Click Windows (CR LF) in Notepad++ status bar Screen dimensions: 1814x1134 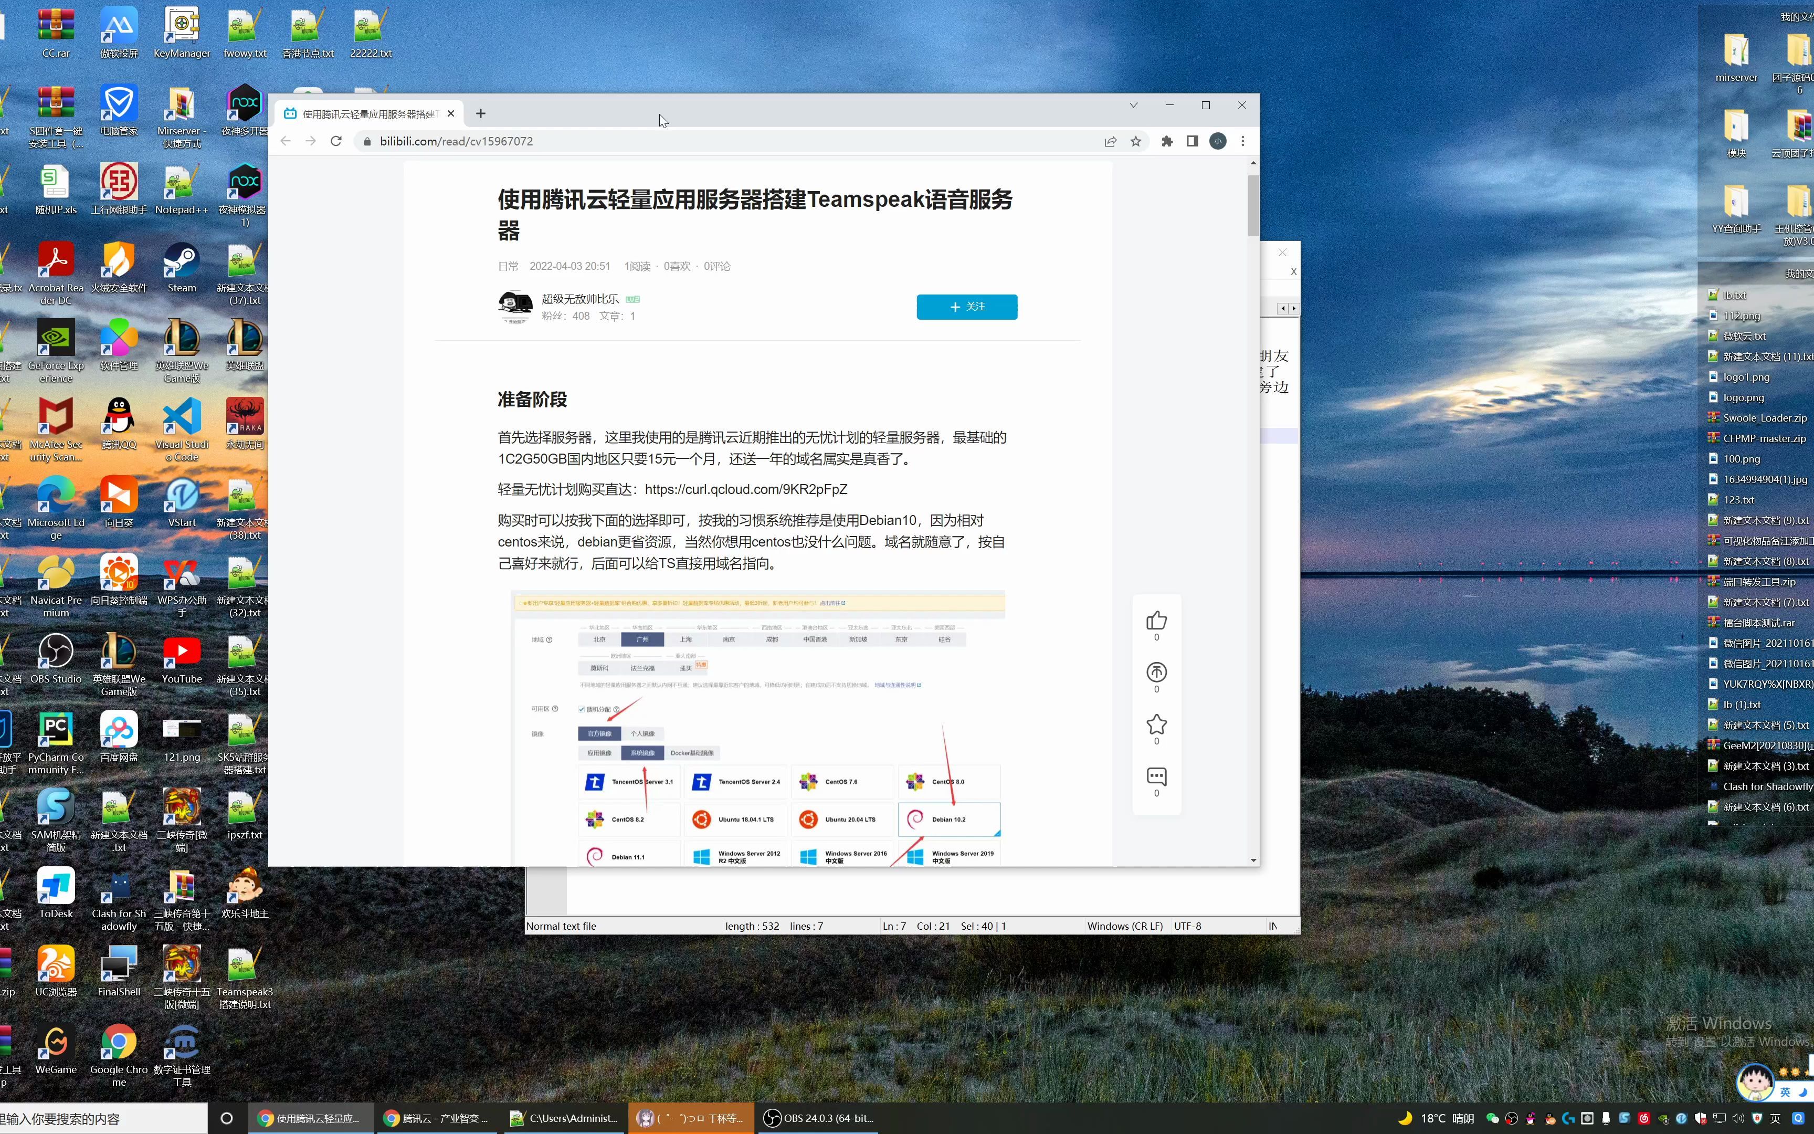1124,926
